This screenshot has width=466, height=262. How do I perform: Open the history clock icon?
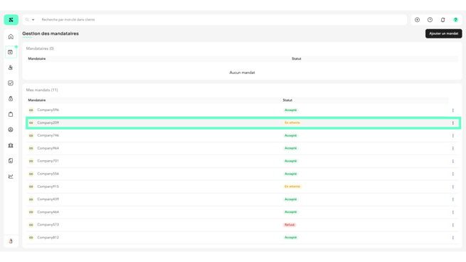[x=430, y=20]
